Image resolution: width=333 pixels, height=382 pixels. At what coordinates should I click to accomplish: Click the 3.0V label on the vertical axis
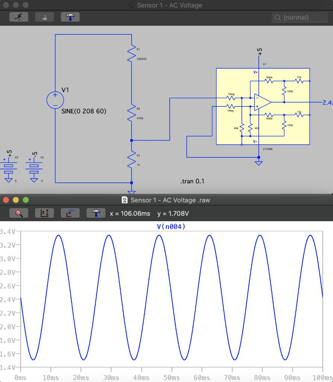click(7, 259)
